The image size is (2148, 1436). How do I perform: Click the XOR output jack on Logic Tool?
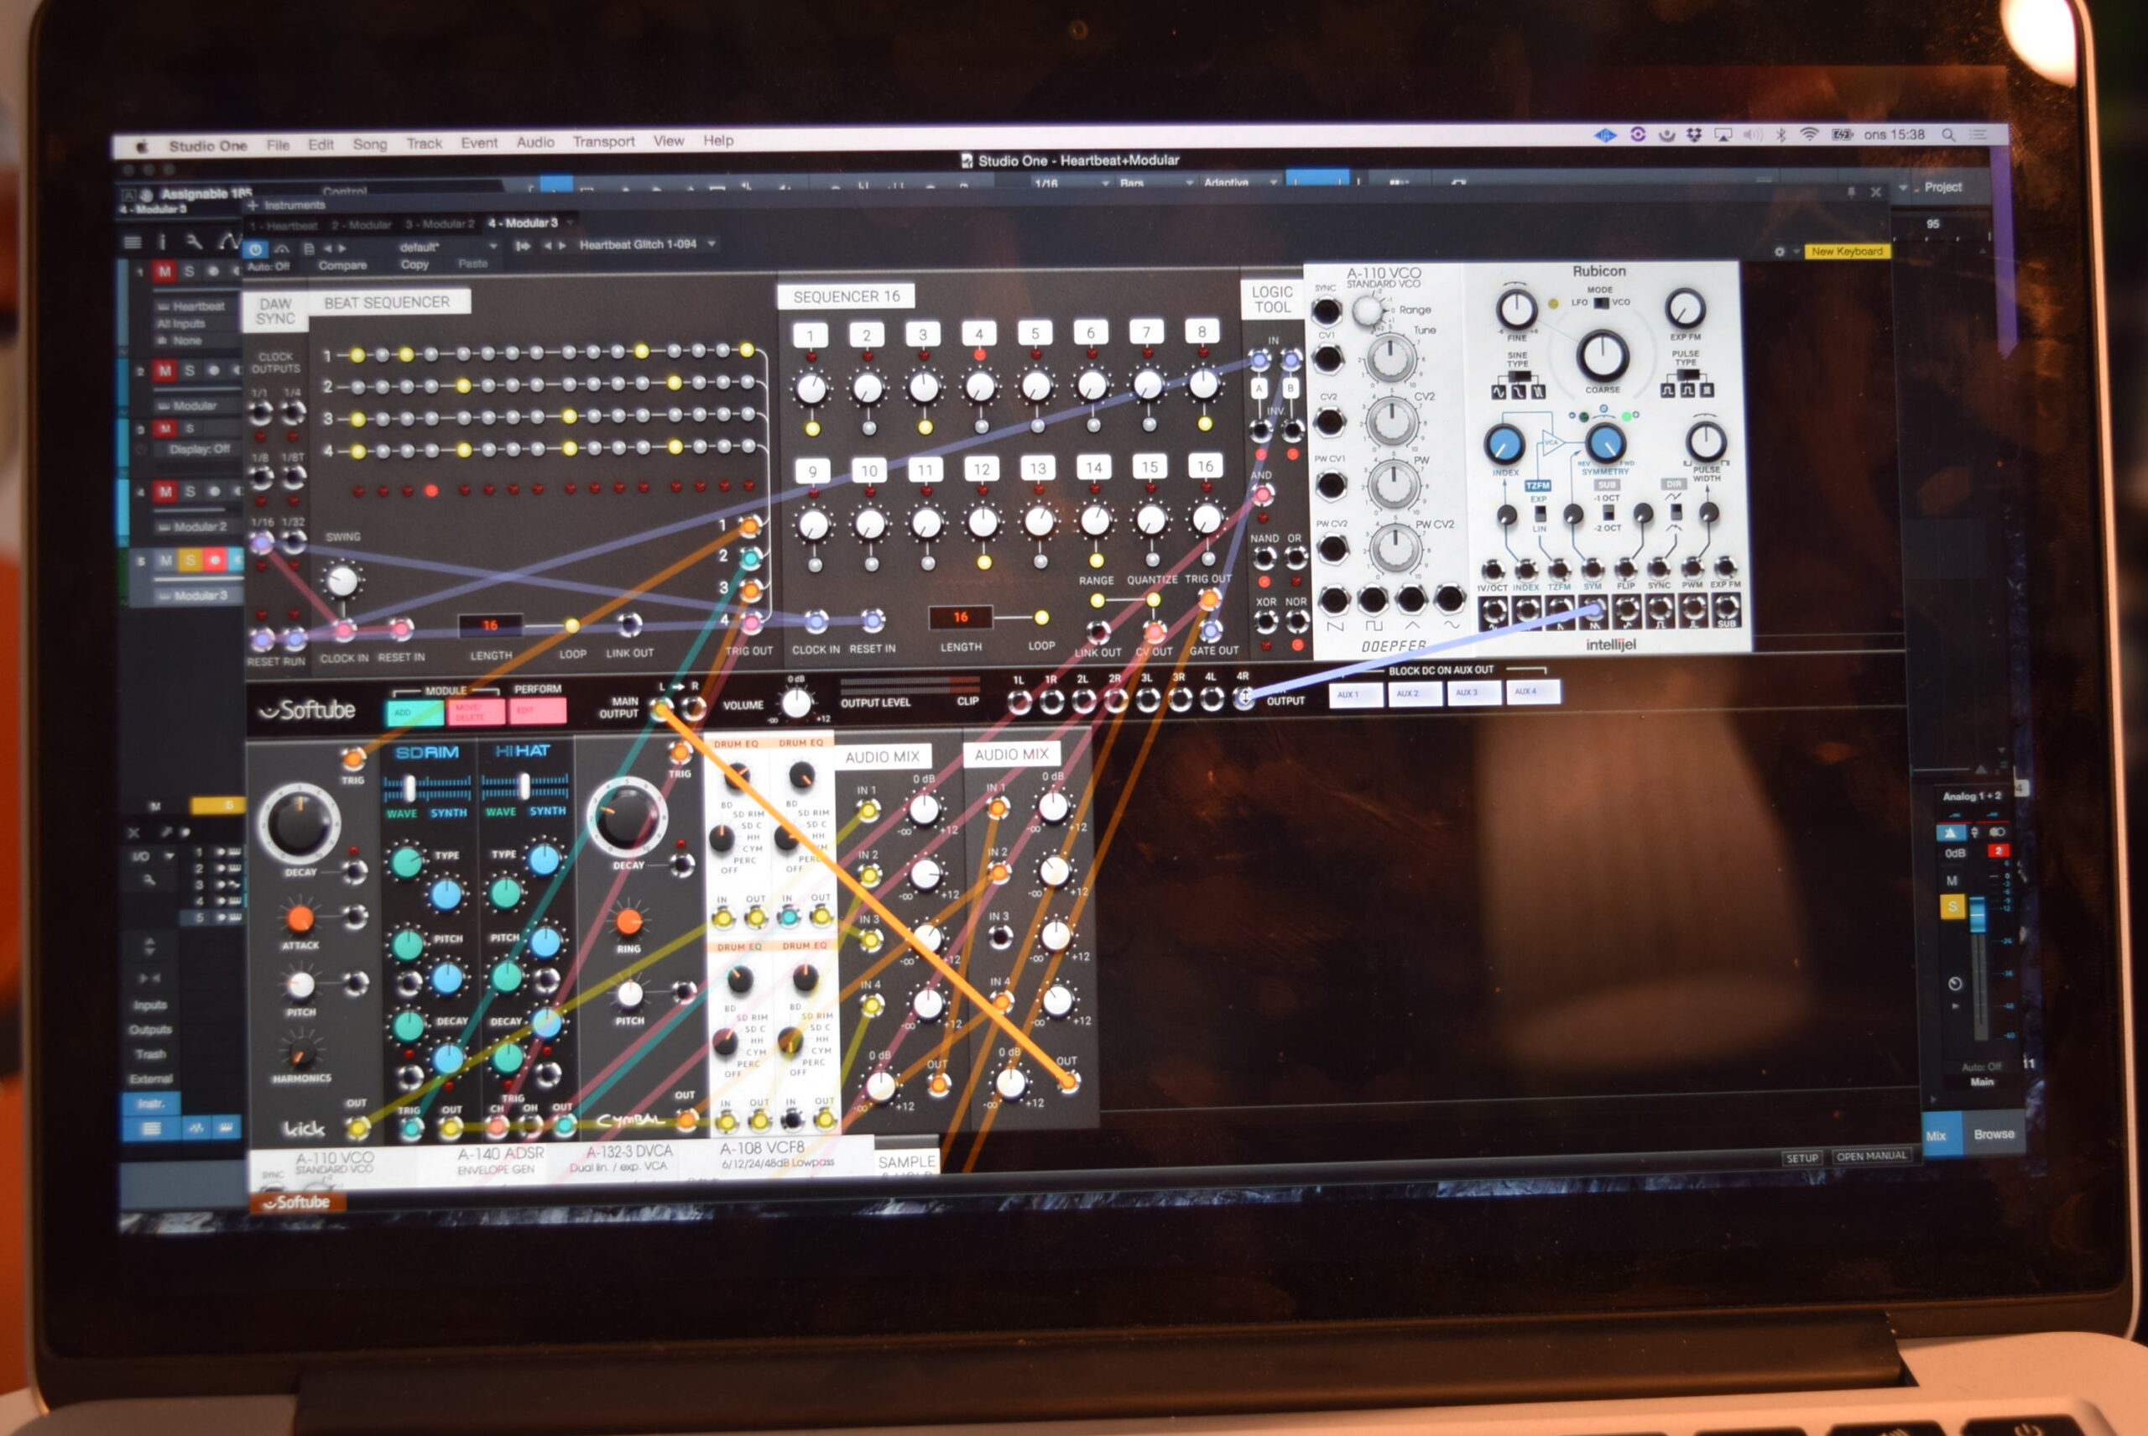pos(1265,623)
